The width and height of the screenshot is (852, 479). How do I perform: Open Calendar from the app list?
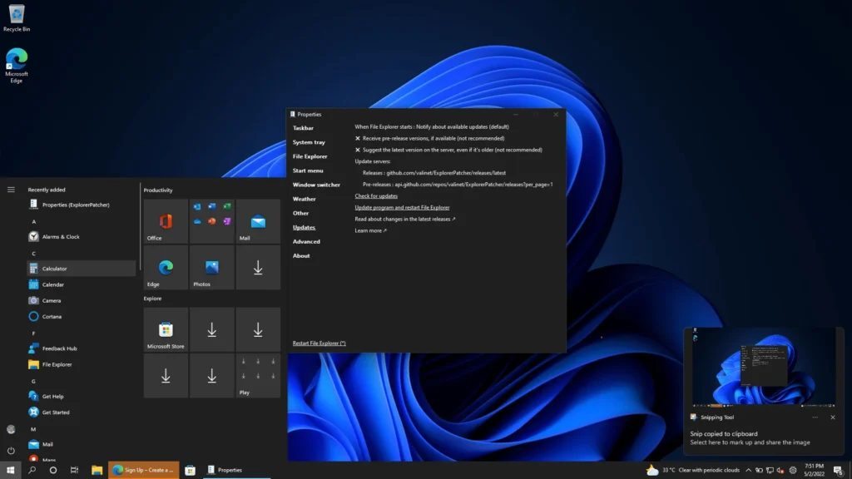point(82,284)
